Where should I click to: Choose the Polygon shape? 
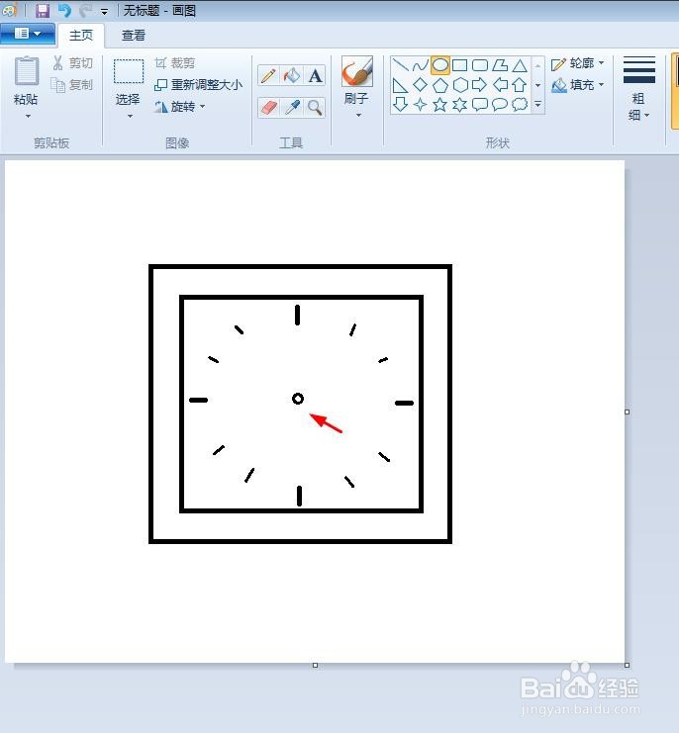point(500,65)
